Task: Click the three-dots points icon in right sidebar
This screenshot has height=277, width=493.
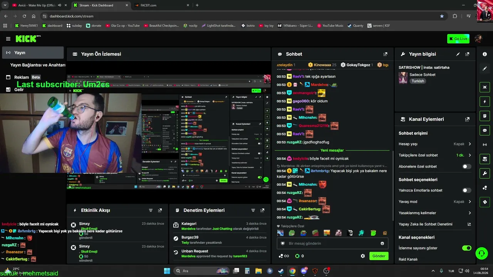Action: point(485,188)
